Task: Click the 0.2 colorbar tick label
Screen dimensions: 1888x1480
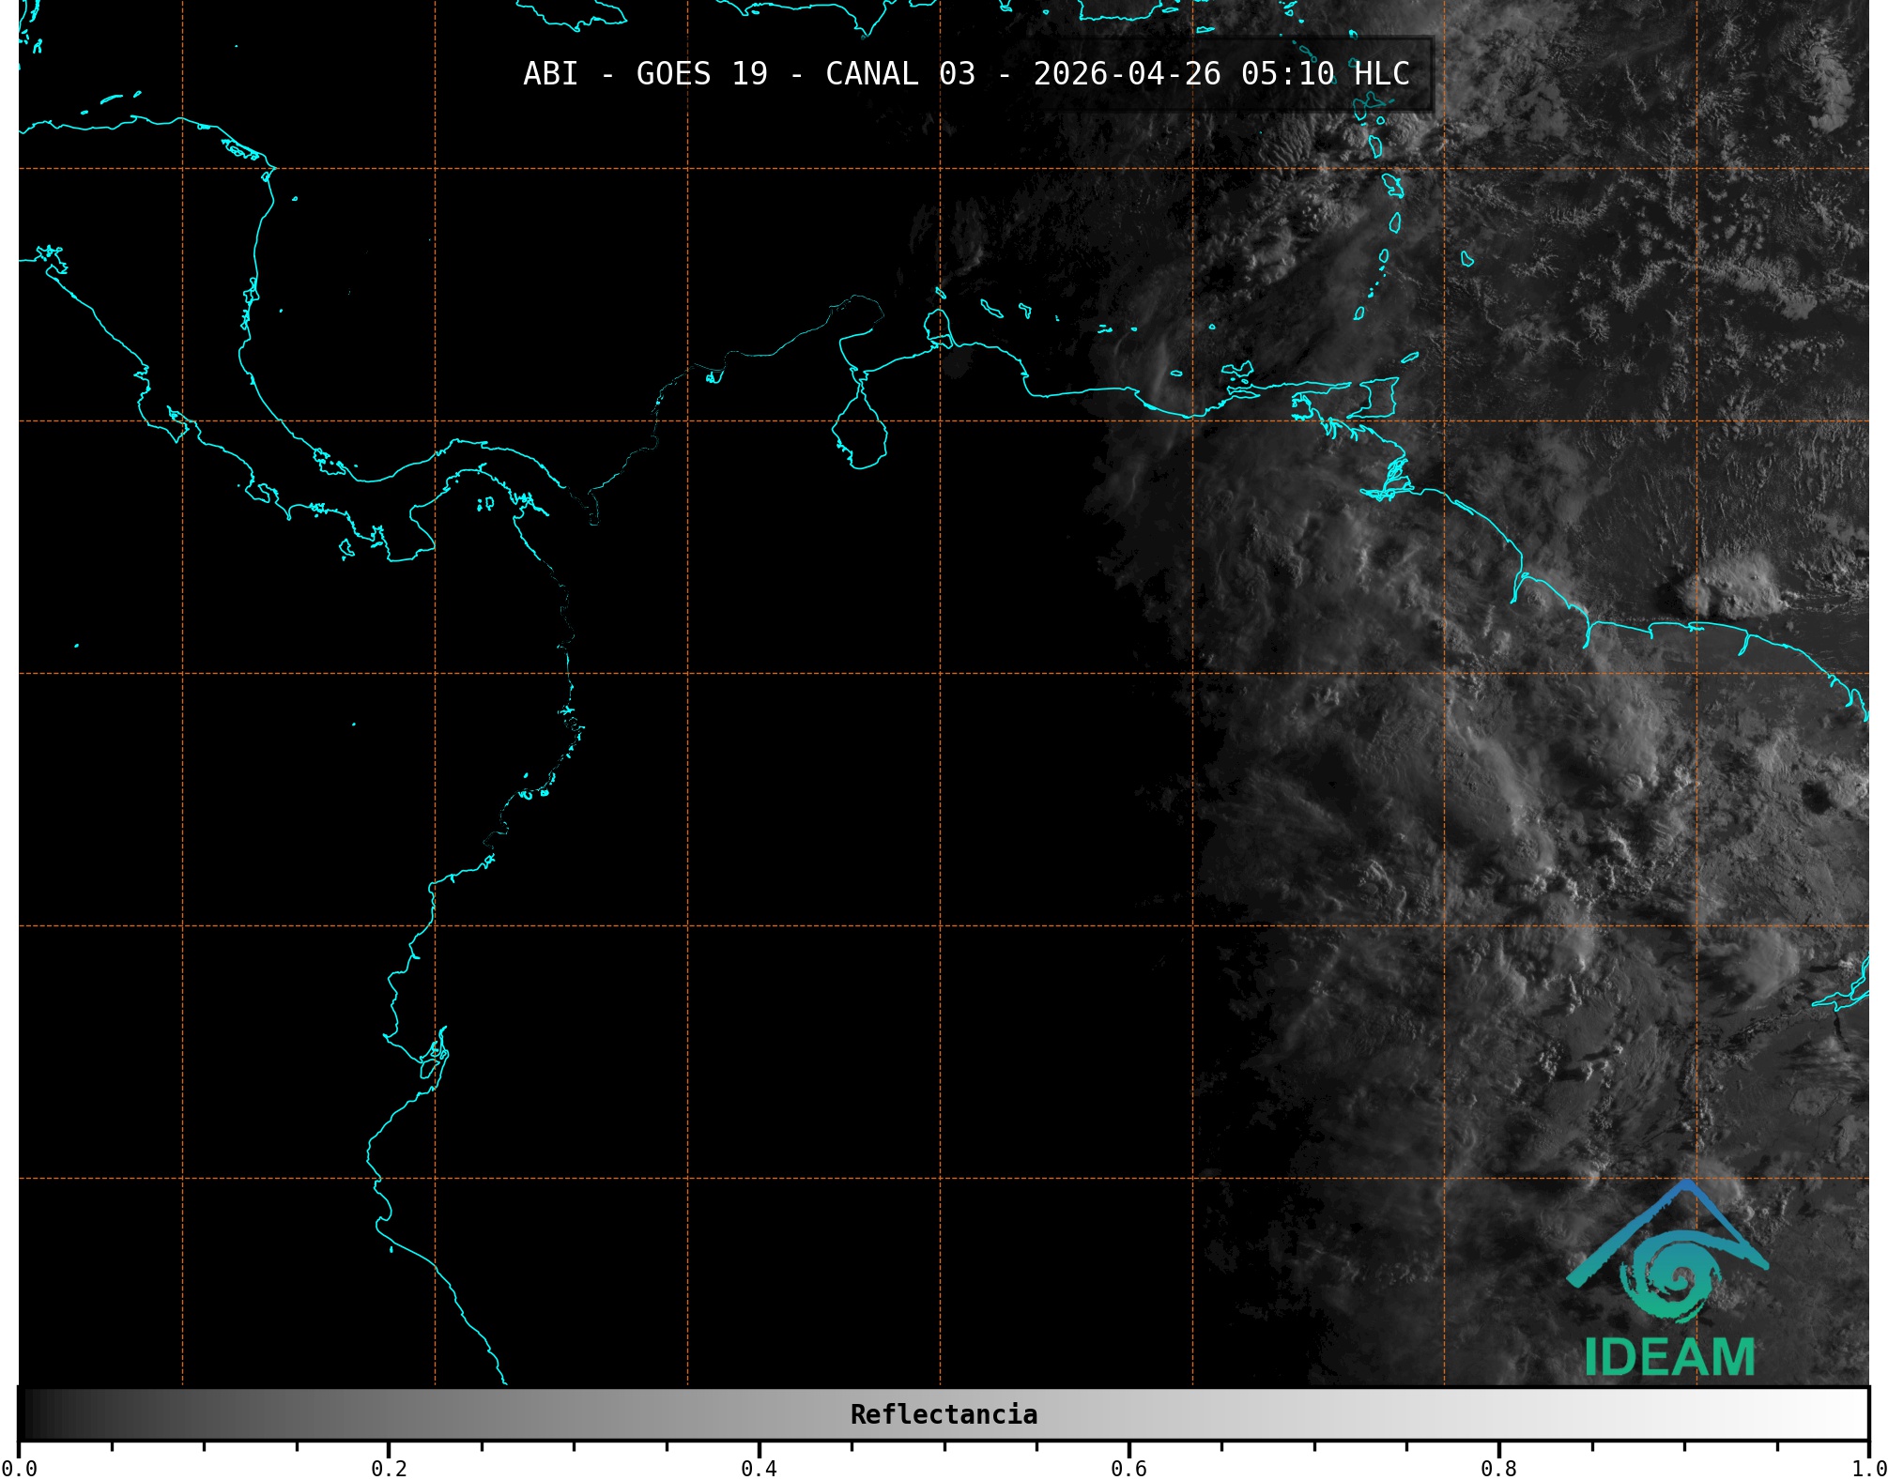Action: 389,1469
